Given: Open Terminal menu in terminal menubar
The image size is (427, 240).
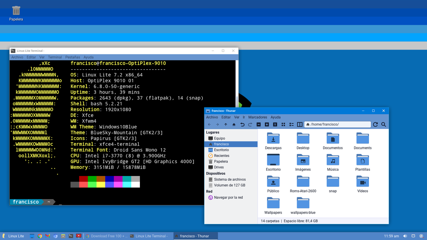Looking at the screenshot, I should click(55, 57).
